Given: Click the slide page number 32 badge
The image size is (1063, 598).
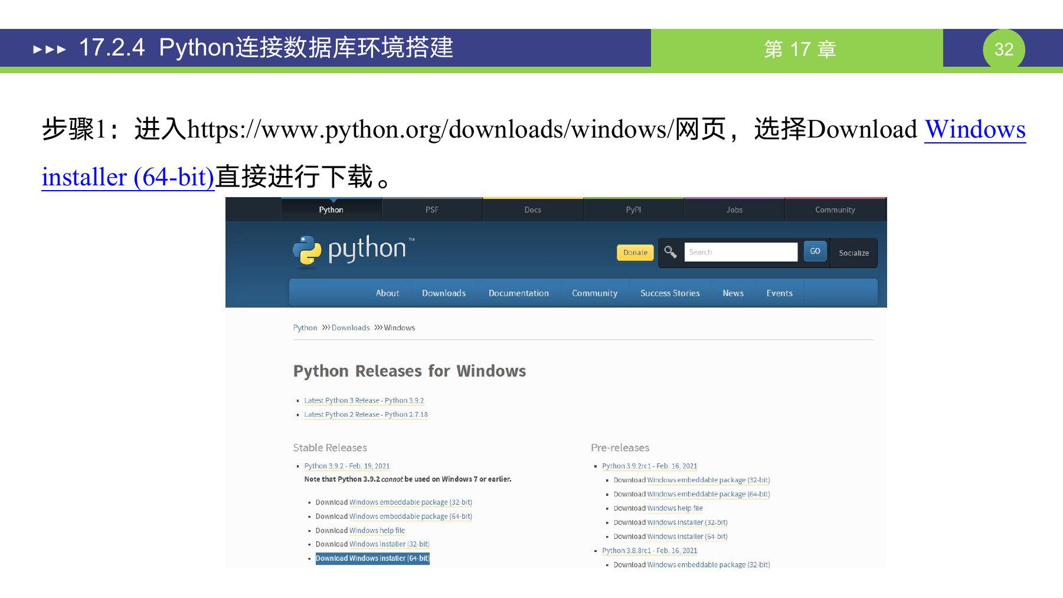Looking at the screenshot, I should pyautogui.click(x=1003, y=49).
